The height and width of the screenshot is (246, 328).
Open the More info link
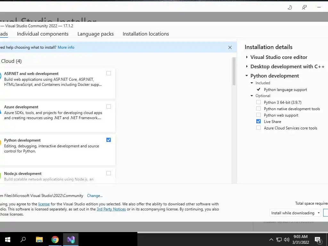[x=66, y=47]
